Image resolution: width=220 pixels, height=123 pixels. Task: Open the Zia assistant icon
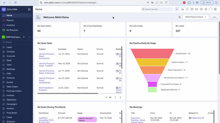click(182, 9)
